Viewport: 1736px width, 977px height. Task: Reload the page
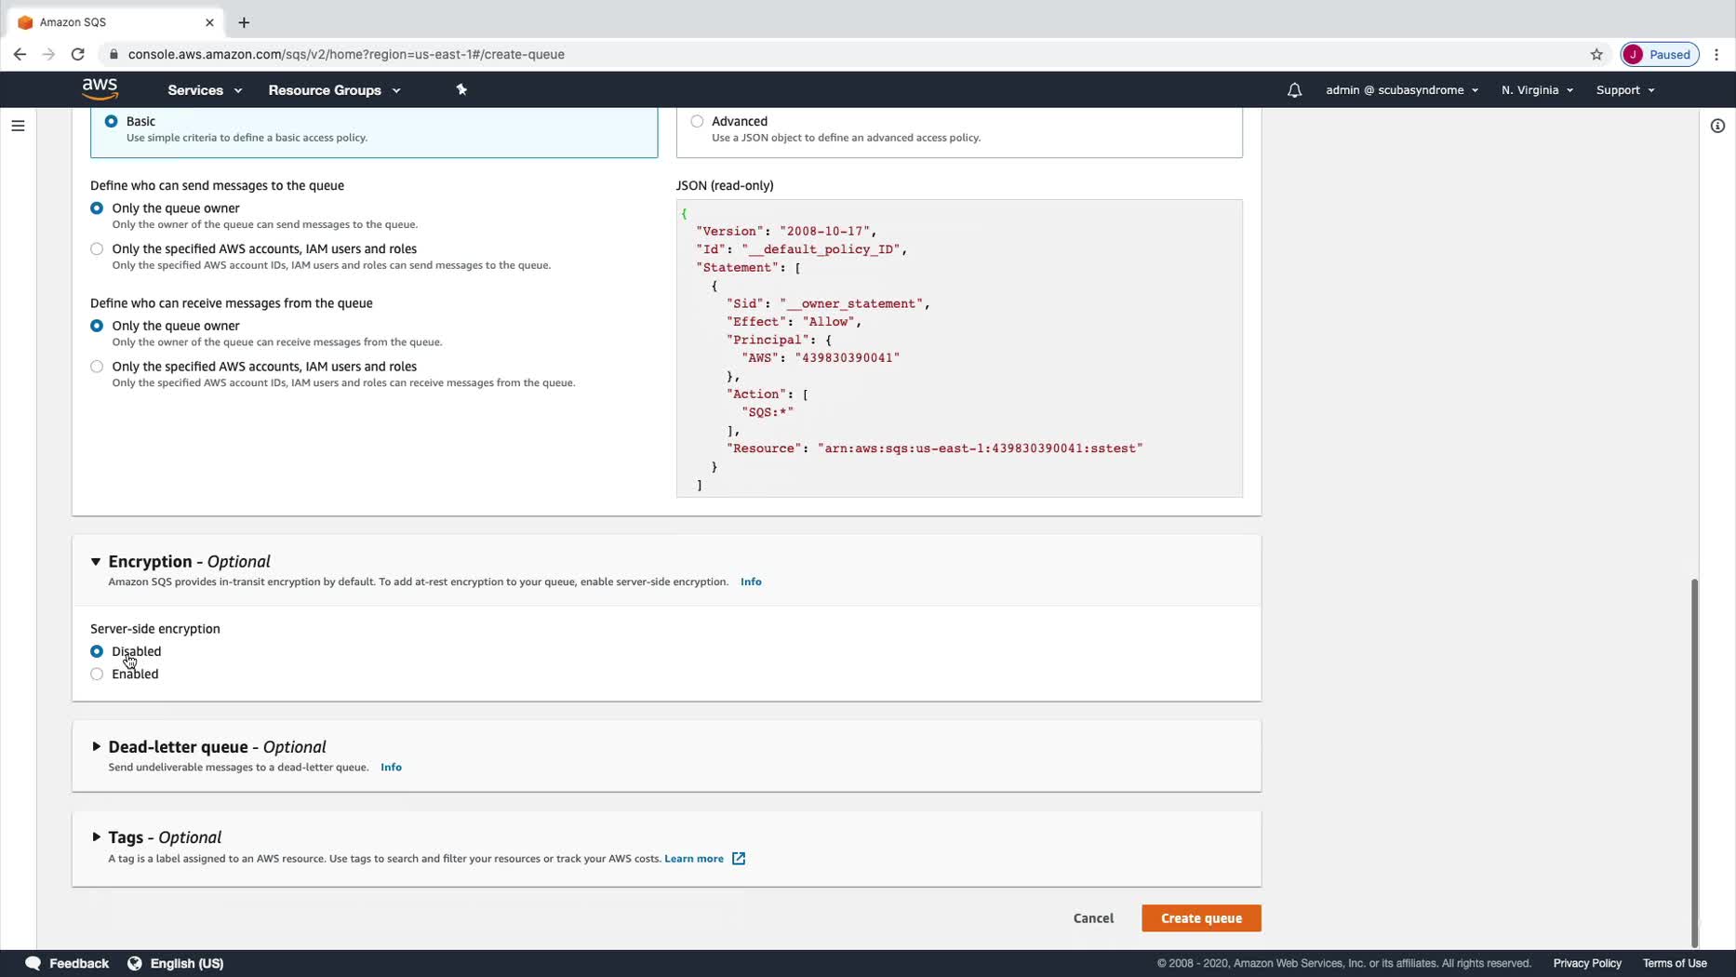pyautogui.click(x=78, y=54)
